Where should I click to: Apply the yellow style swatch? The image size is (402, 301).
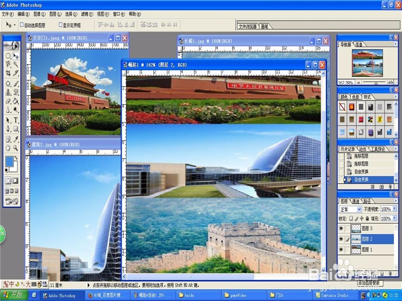point(380,119)
